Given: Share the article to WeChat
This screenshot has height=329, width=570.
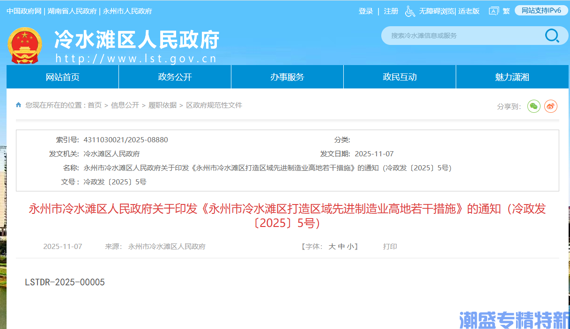Looking at the screenshot, I should [x=533, y=106].
